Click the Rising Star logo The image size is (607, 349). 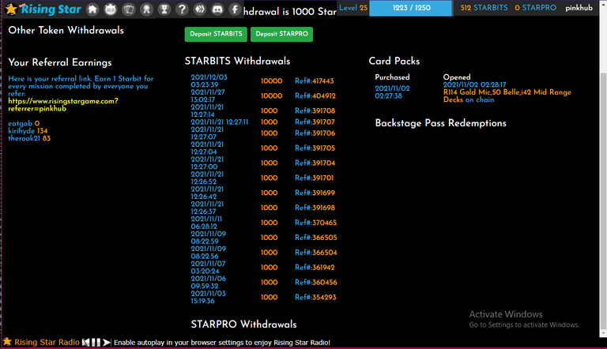[x=43, y=9]
